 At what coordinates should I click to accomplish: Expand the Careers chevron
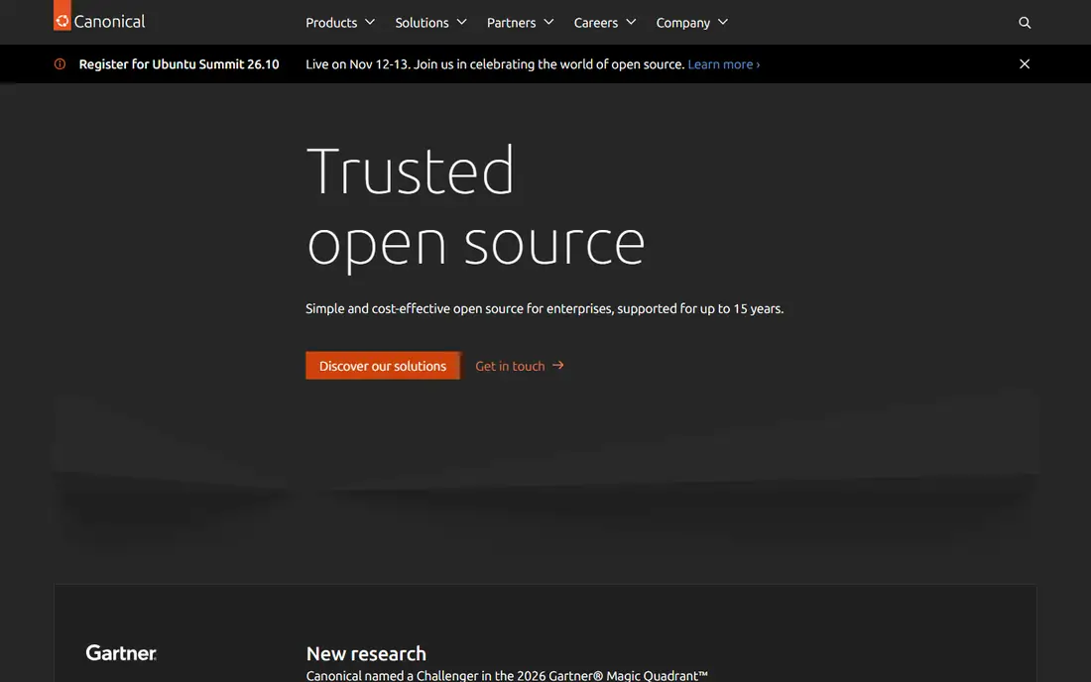click(x=631, y=22)
